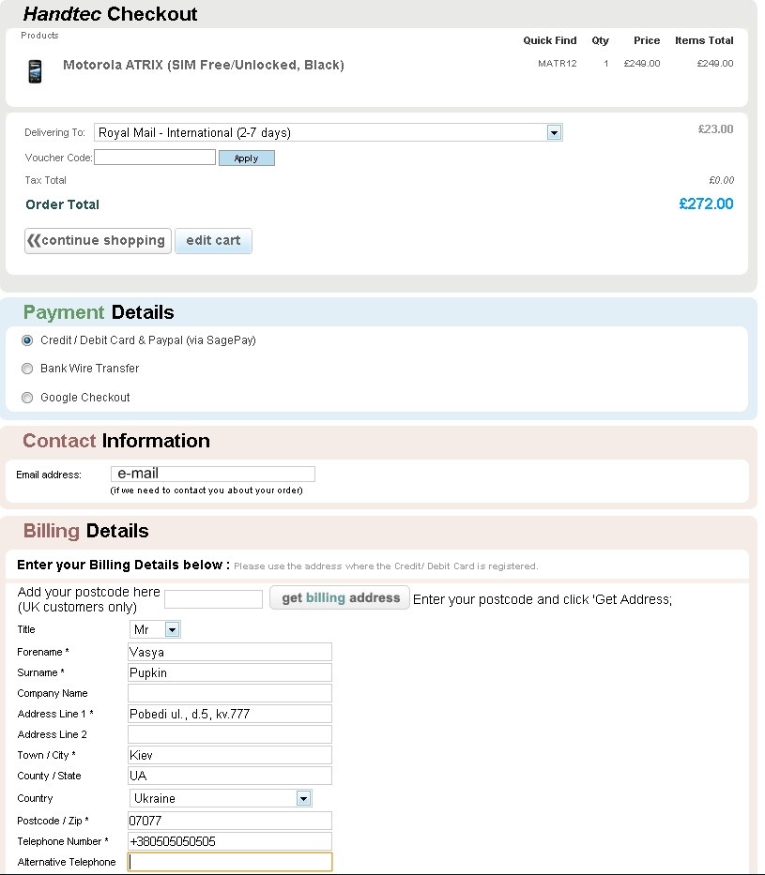Viewport: 765px width, 875px height.
Task: Click the Telephone Number field
Action: coord(229,841)
